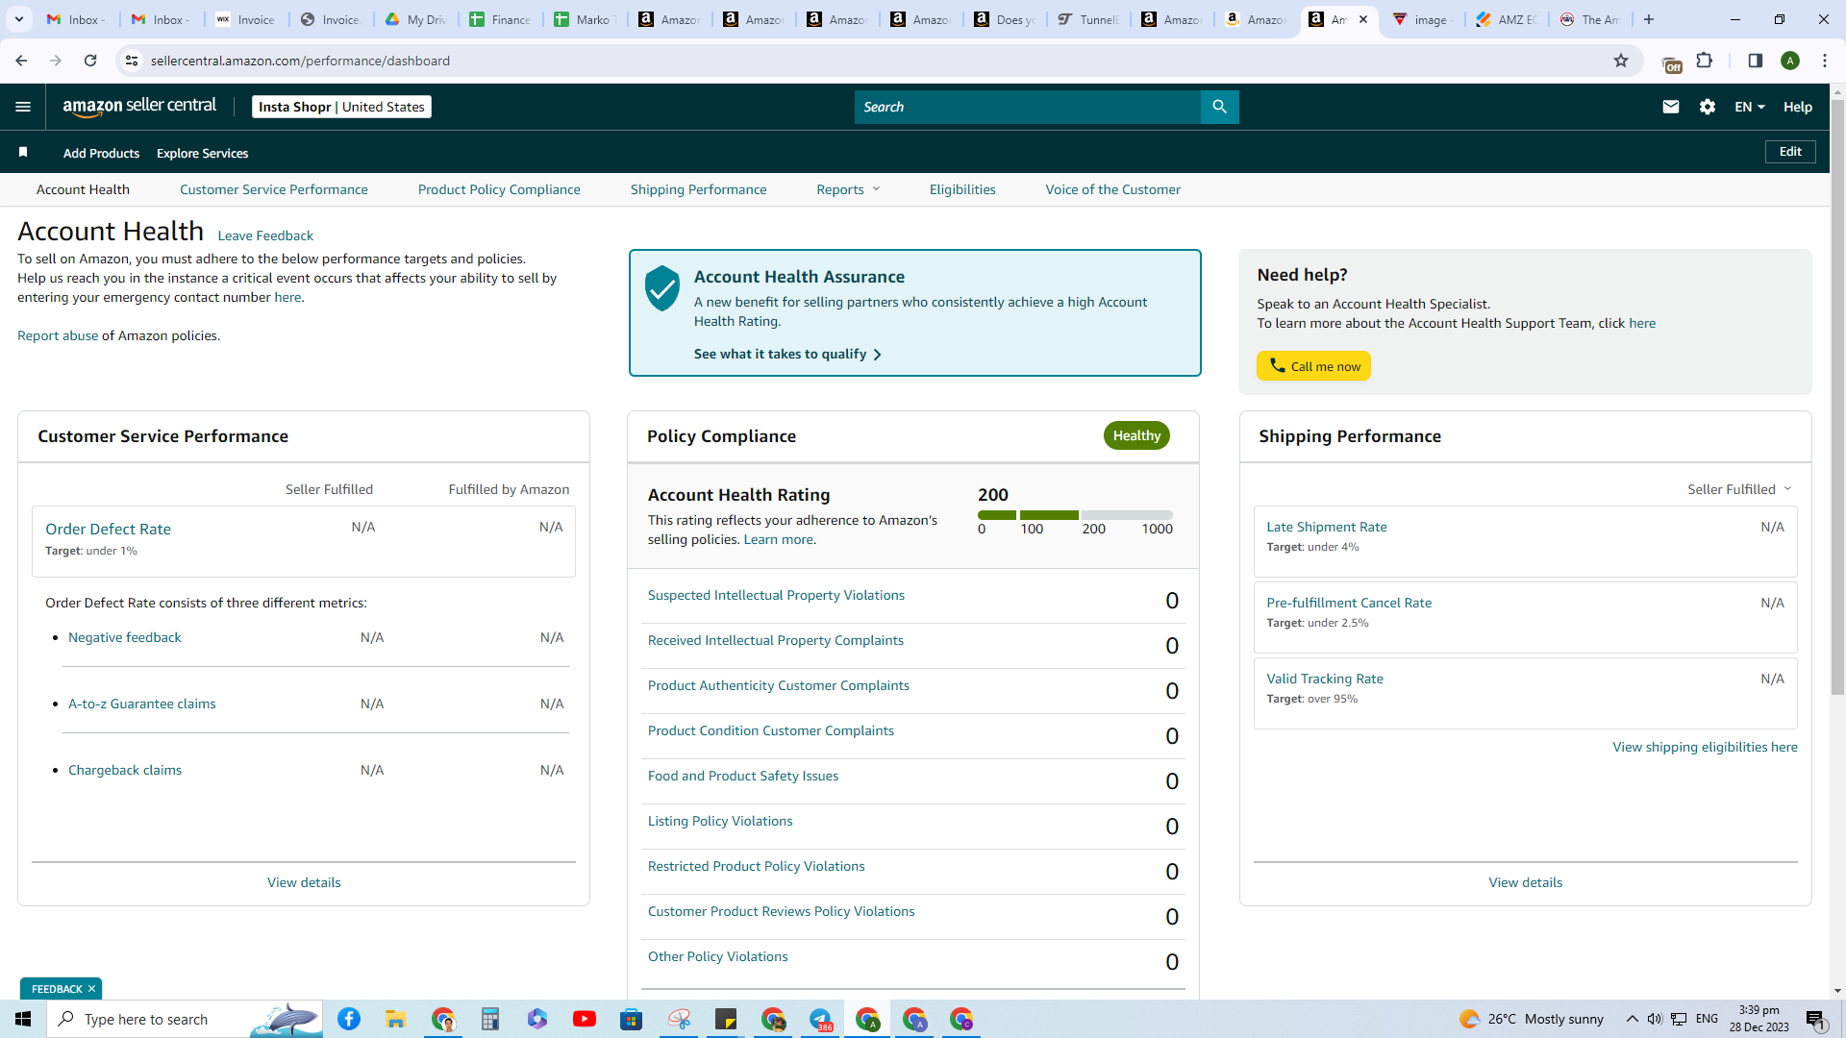Open a new browser tab
This screenshot has height=1038, width=1846.
[x=1649, y=19]
